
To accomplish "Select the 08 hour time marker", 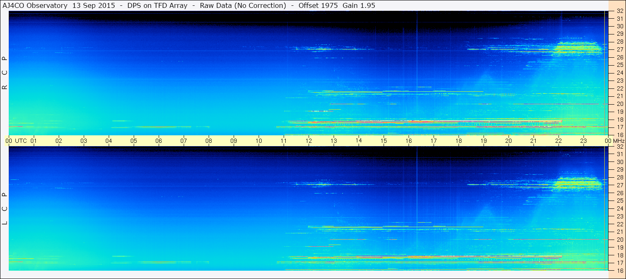I will point(209,141).
